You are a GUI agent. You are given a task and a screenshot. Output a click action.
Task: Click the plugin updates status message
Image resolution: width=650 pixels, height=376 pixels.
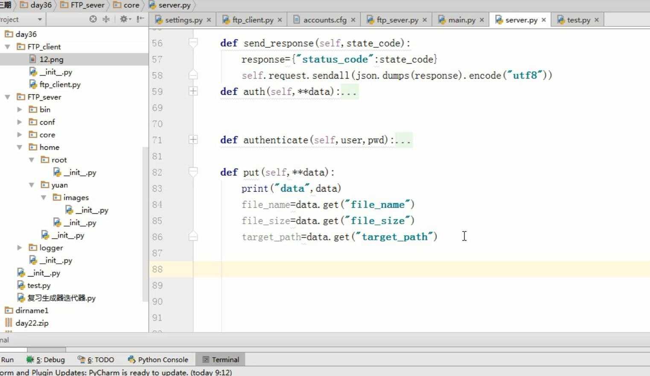click(116, 372)
